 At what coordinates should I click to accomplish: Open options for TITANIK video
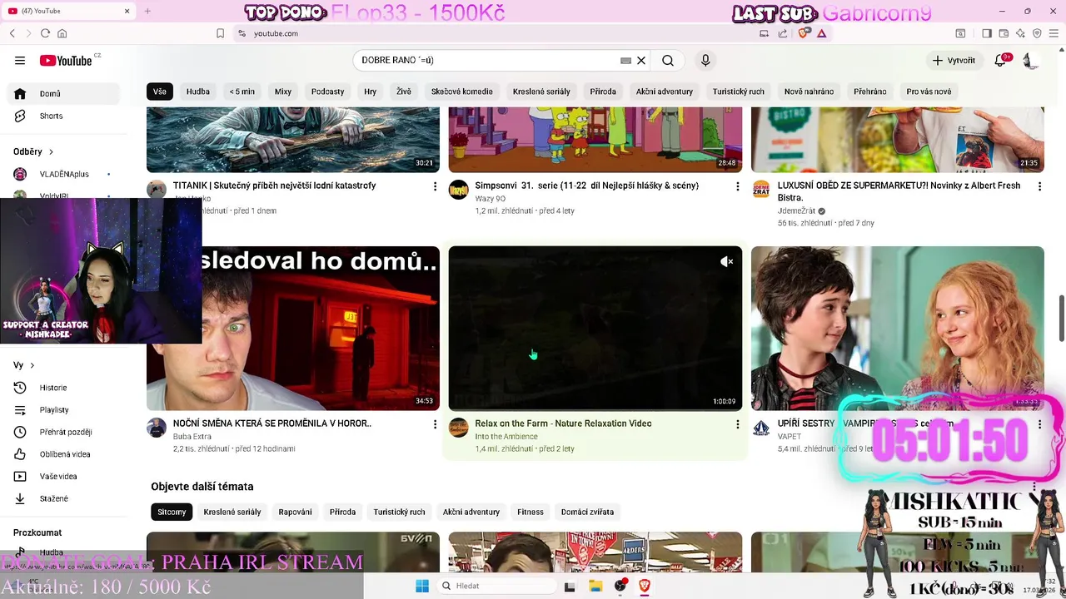tap(435, 186)
